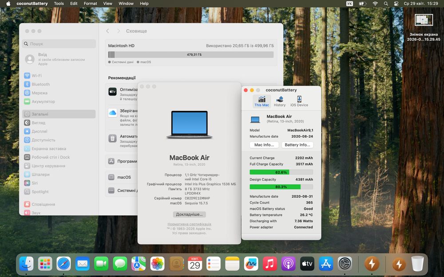Click the УК keyboard input source icon
The width and height of the screenshot is (444, 277).
(x=350, y=4)
